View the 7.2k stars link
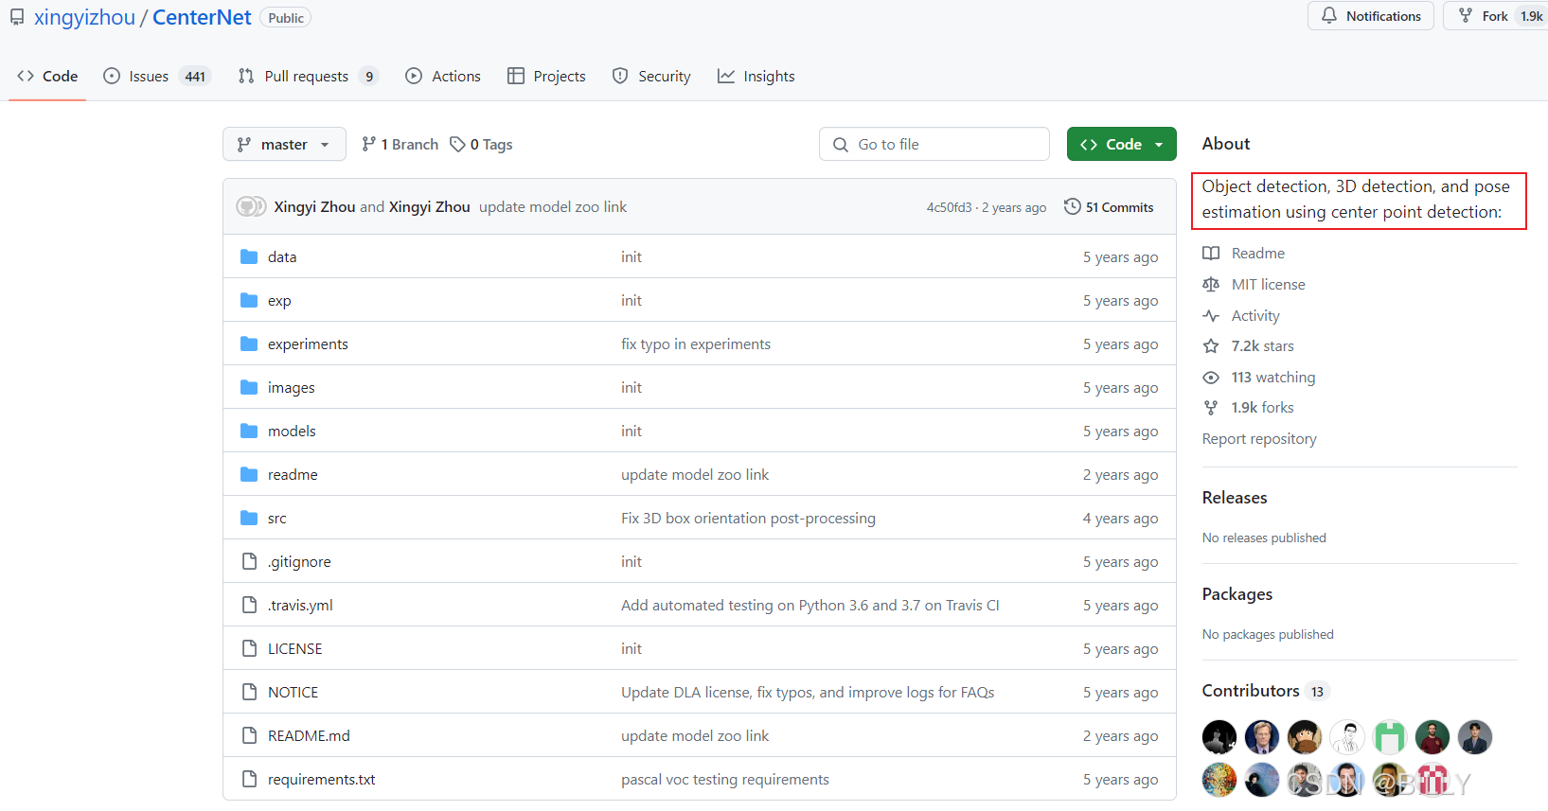Viewport: 1548px width, 811px height. tap(1248, 345)
